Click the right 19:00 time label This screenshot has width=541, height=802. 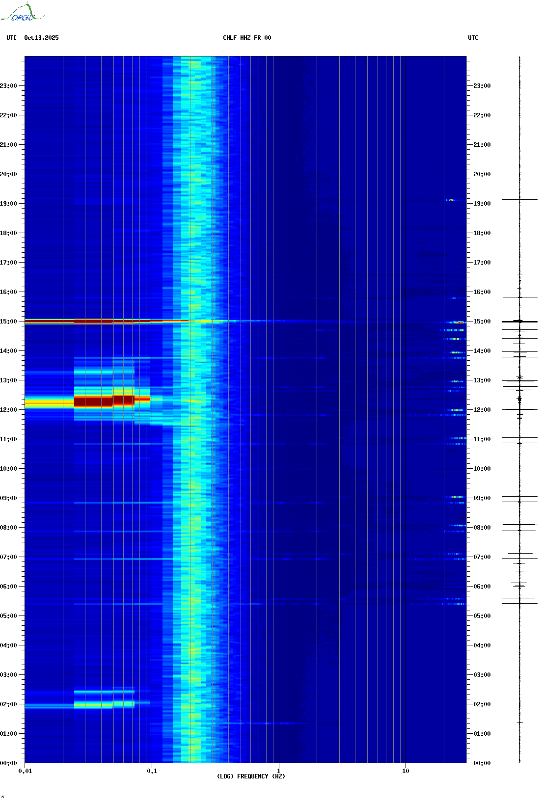pos(482,204)
